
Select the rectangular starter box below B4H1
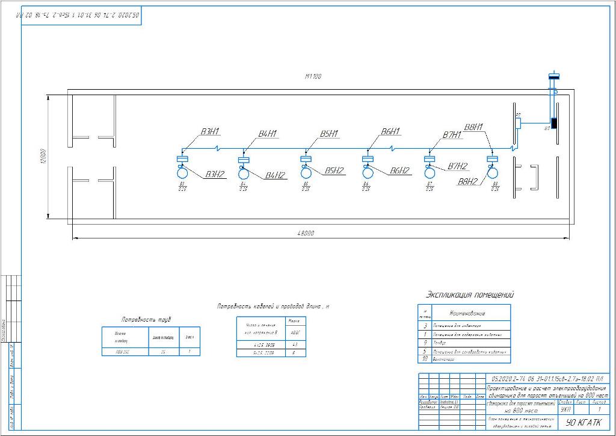244,160
